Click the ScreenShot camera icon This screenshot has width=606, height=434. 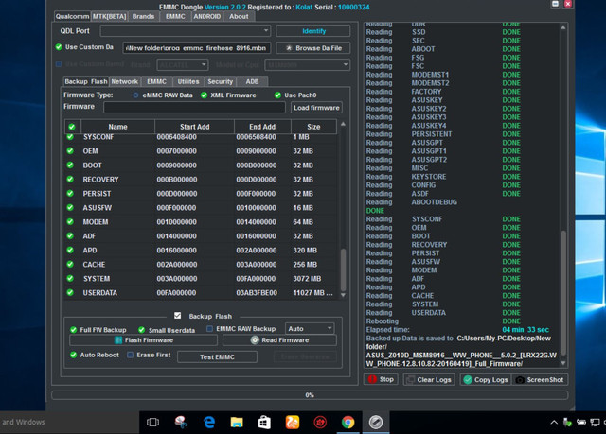[x=520, y=379]
